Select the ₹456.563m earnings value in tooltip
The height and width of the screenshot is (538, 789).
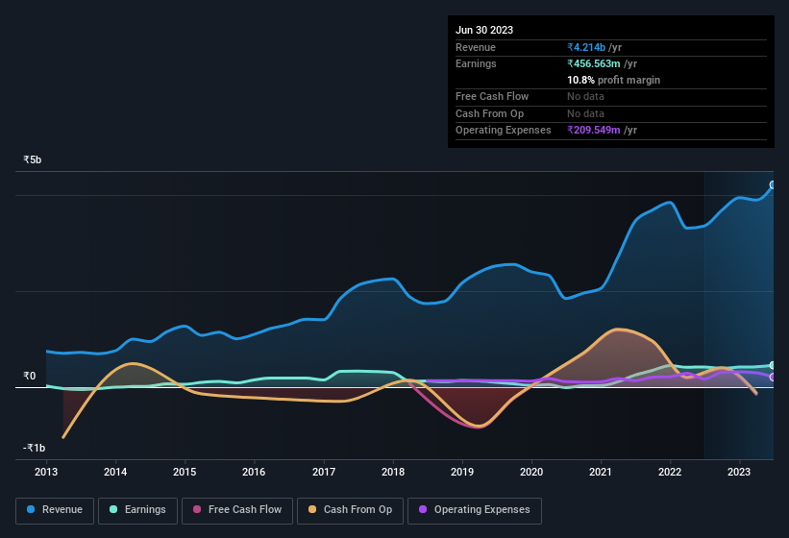pyautogui.click(x=594, y=63)
